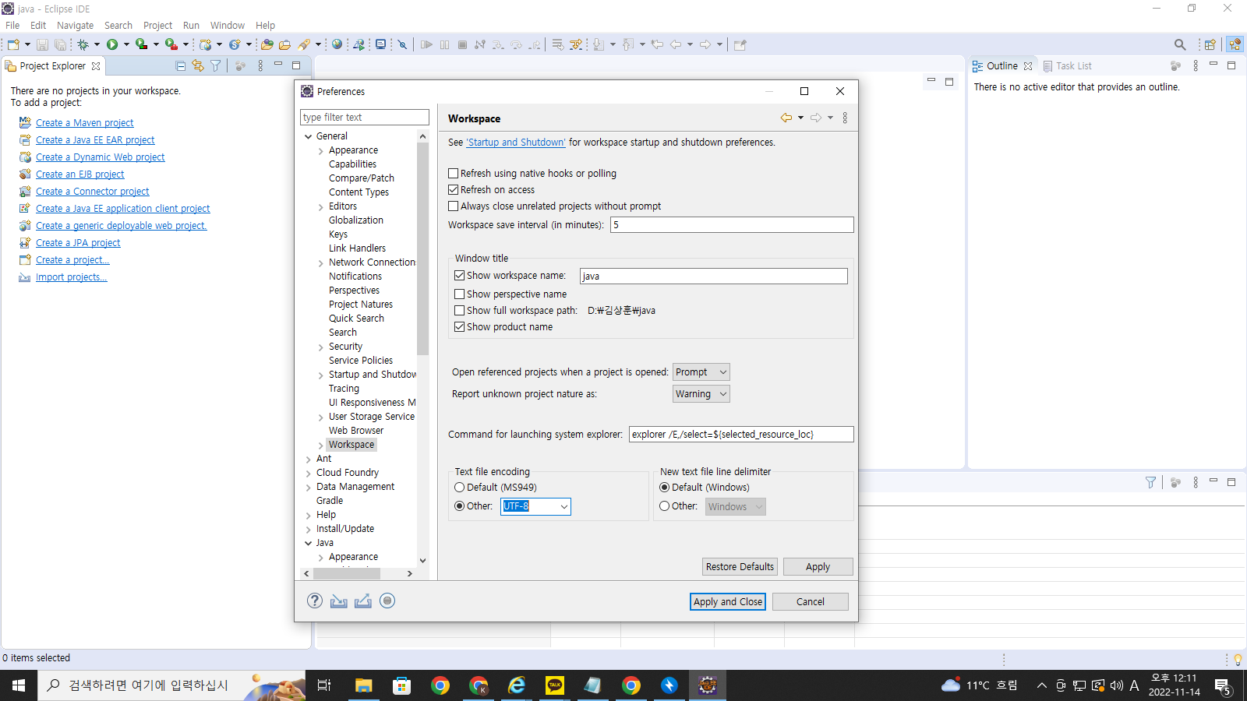The image size is (1247, 701).
Task: Click Cancel in Preferences dialog
Action: pos(811,601)
